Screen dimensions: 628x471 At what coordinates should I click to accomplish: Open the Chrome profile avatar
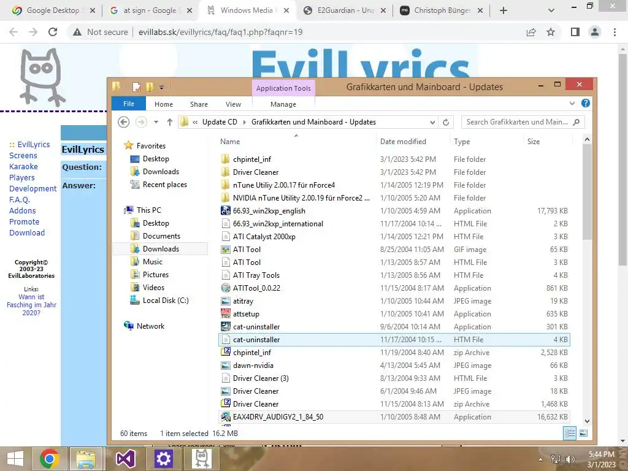595,32
